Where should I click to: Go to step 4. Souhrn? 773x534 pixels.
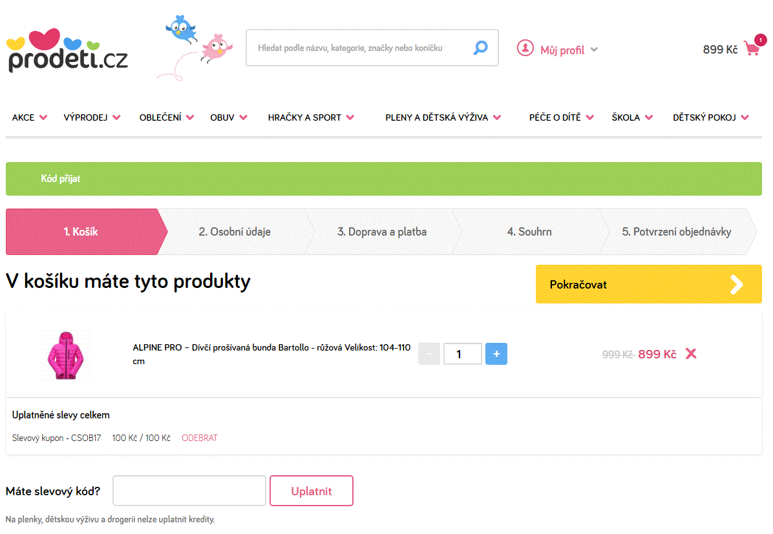pyautogui.click(x=529, y=232)
